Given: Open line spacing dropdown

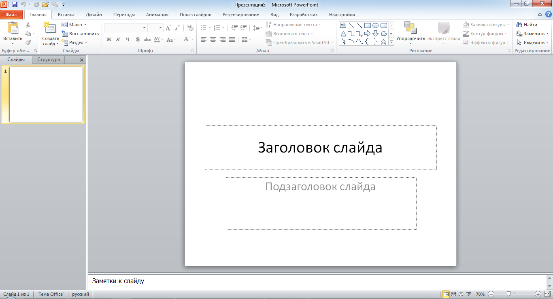Looking at the screenshot, I should click(257, 28).
